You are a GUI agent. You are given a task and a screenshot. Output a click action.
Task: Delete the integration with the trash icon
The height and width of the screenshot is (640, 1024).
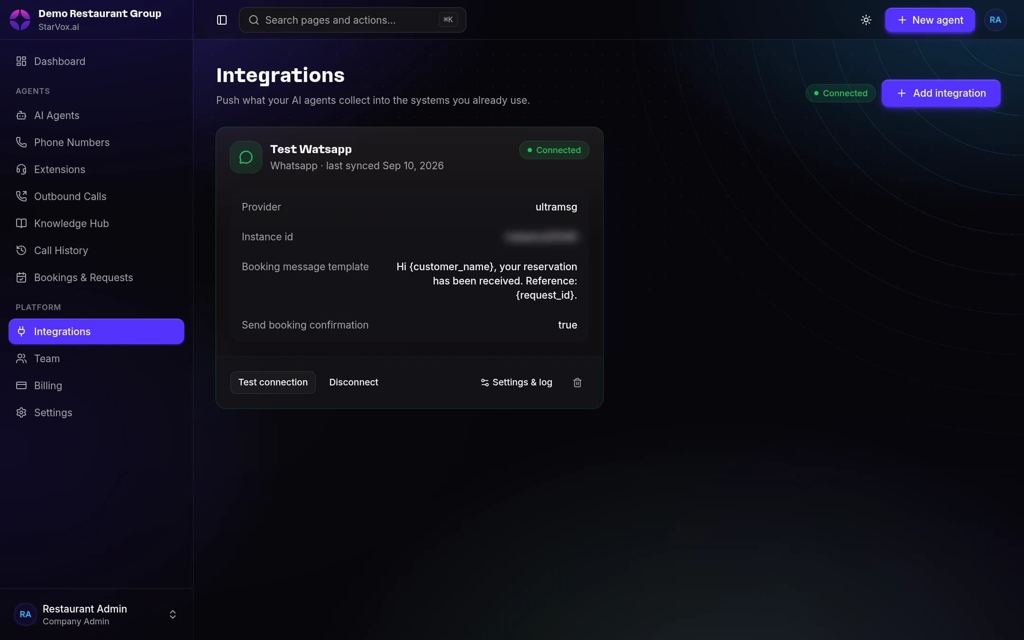577,383
